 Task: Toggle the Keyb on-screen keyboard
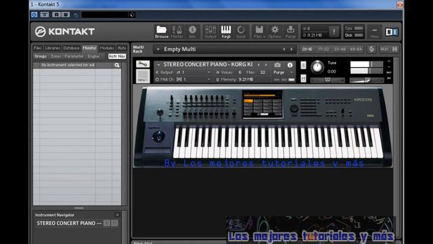(x=226, y=32)
